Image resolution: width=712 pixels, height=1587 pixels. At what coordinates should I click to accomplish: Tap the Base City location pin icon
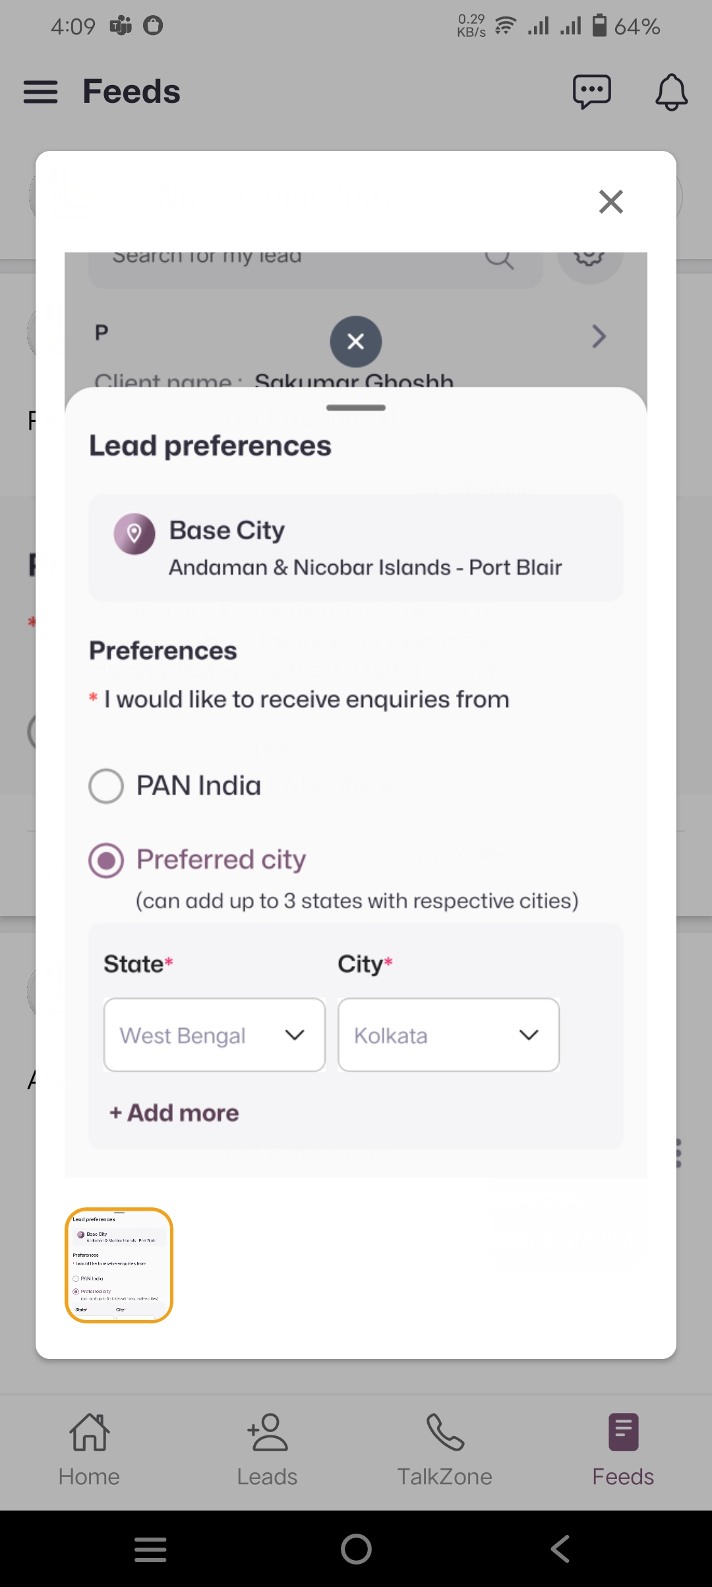[134, 533]
